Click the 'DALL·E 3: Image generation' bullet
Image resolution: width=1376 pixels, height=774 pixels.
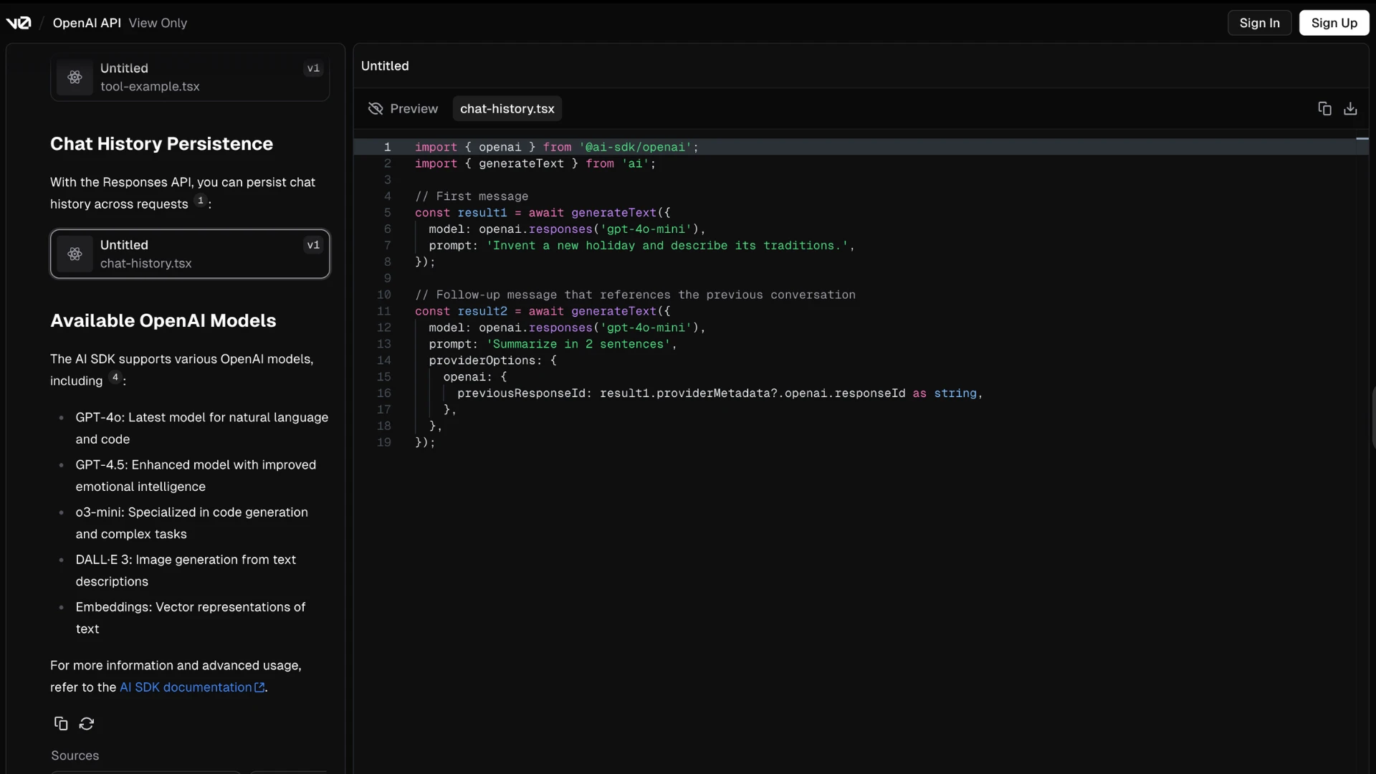pyautogui.click(x=186, y=570)
